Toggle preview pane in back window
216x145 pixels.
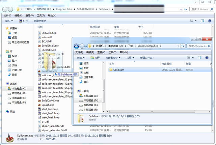pyautogui.click(x=202, y=21)
